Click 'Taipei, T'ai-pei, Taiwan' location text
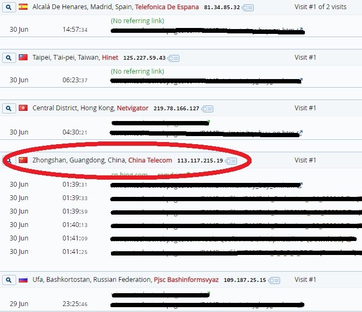This screenshot has width=362, height=312. tap(66, 58)
